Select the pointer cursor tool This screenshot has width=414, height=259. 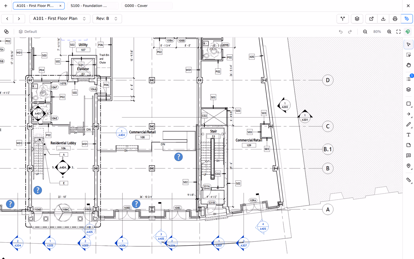coord(408,45)
